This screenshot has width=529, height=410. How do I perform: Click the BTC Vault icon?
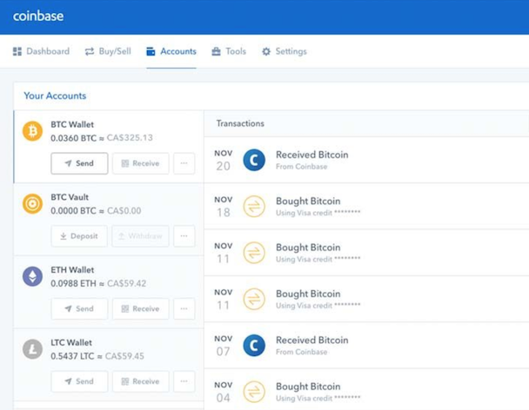pos(32,204)
